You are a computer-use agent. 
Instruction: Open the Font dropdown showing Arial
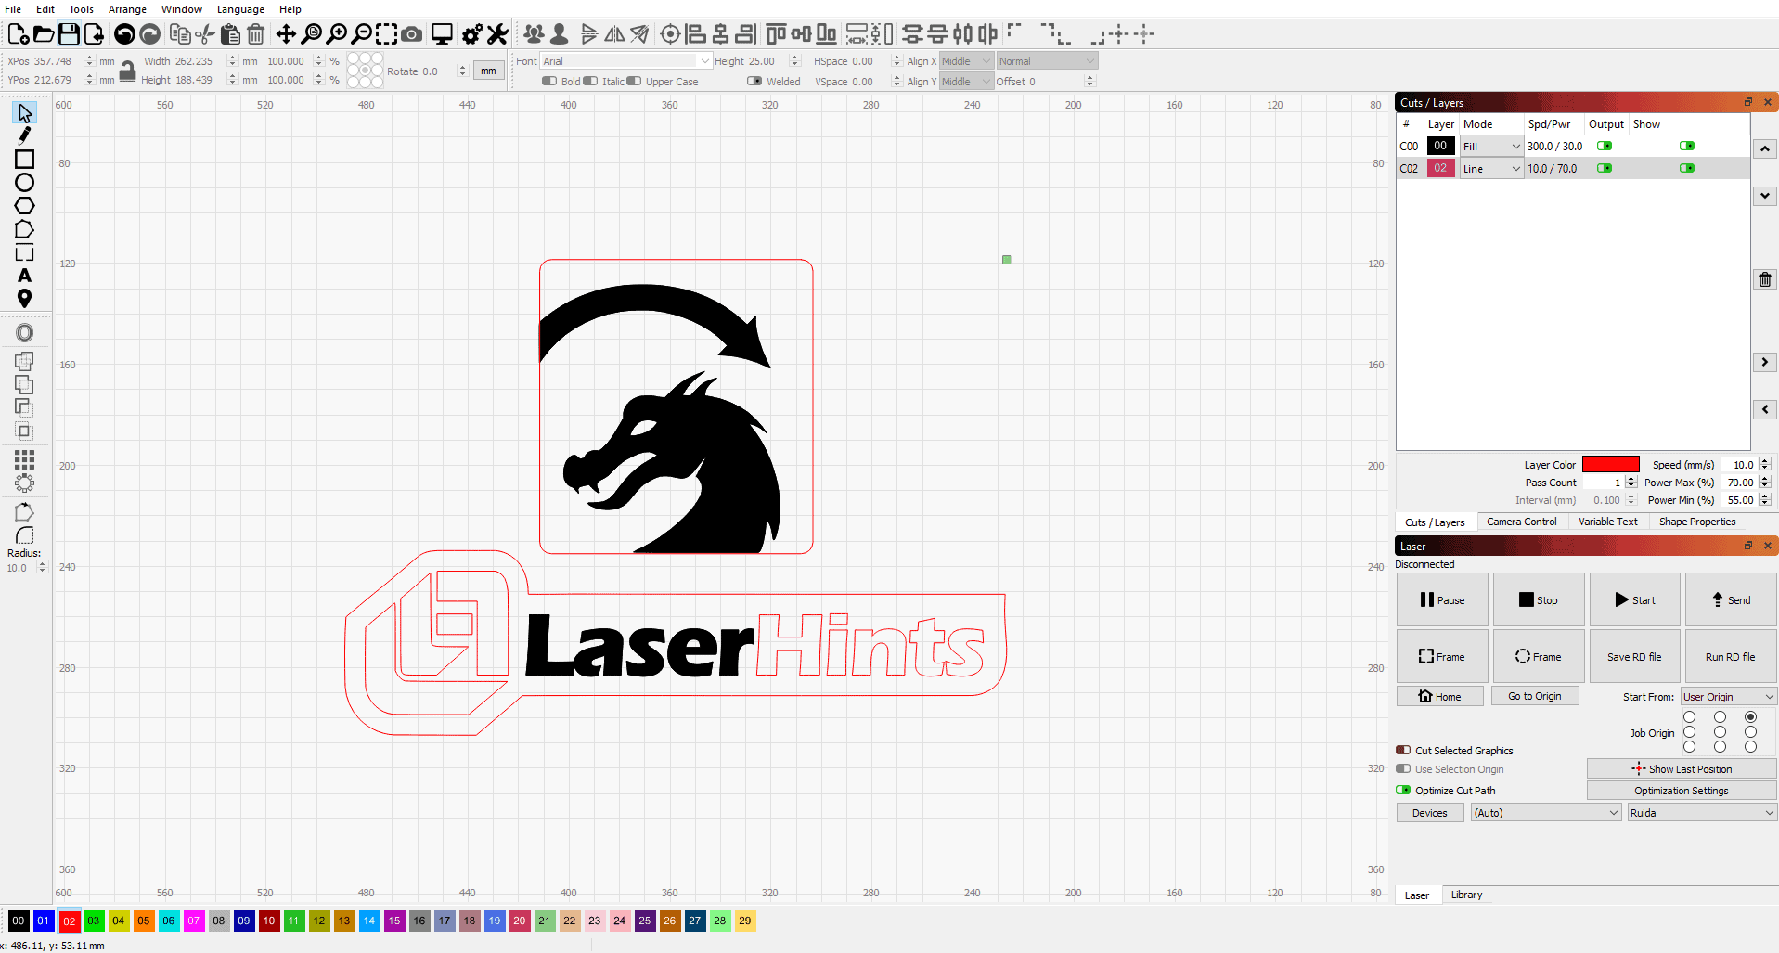pos(703,60)
